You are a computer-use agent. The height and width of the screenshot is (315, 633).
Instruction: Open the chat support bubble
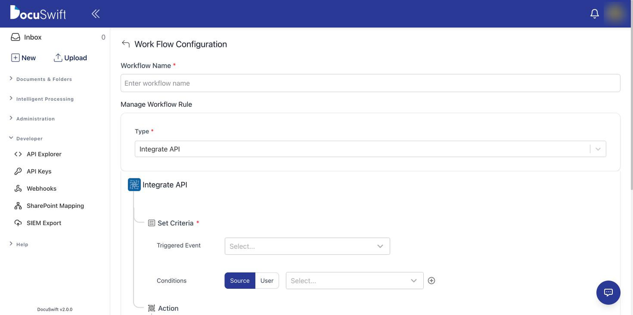coord(608,293)
